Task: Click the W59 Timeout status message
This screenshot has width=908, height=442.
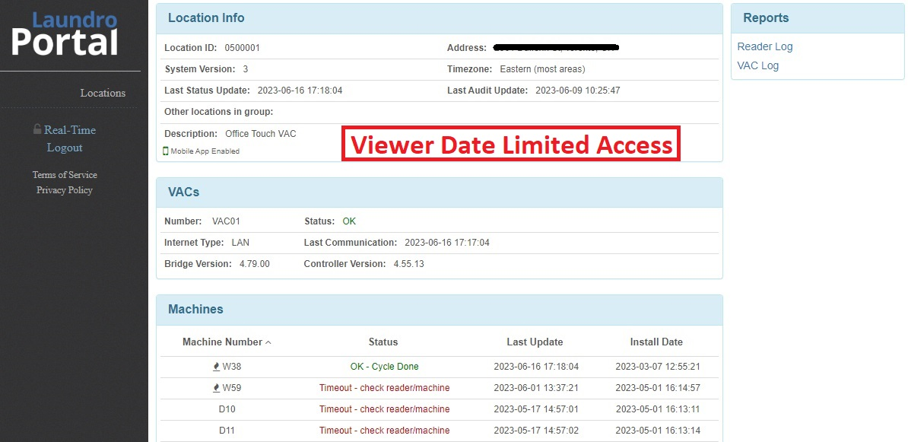Action: pyautogui.click(x=385, y=387)
